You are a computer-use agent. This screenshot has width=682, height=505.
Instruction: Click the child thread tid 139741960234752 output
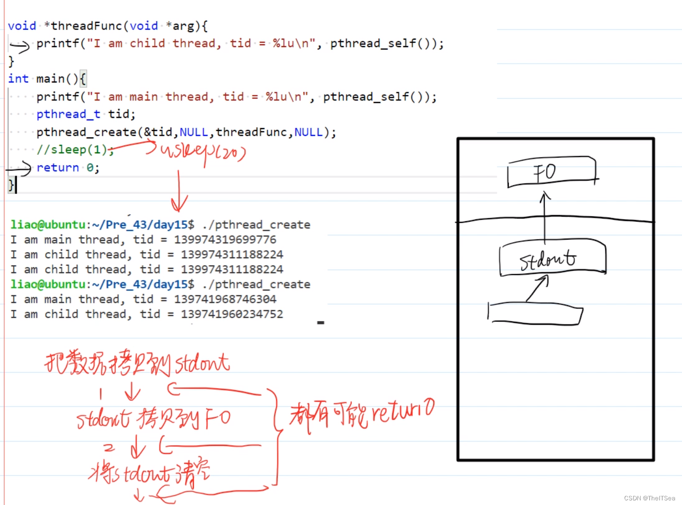[147, 314]
